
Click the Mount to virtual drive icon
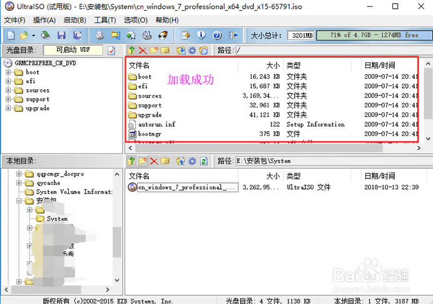(x=147, y=36)
